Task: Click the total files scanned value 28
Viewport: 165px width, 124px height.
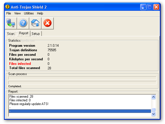Action: pos(49,68)
